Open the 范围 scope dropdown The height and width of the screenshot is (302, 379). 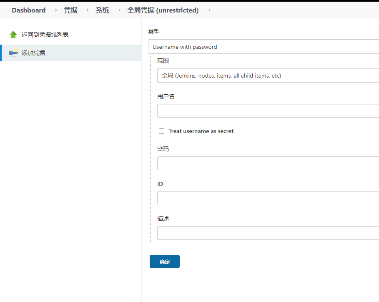[268, 75]
